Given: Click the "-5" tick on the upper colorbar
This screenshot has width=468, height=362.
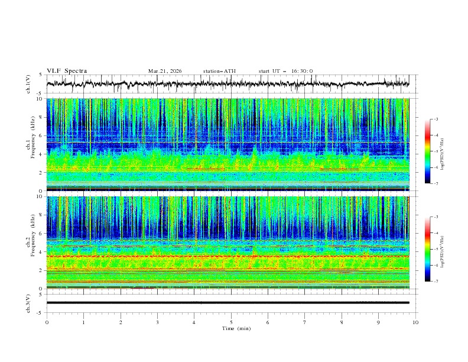Looking at the screenshot, I should point(436,151).
